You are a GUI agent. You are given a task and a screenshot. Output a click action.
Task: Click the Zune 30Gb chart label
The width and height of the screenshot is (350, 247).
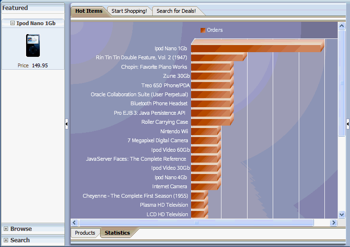(176, 76)
